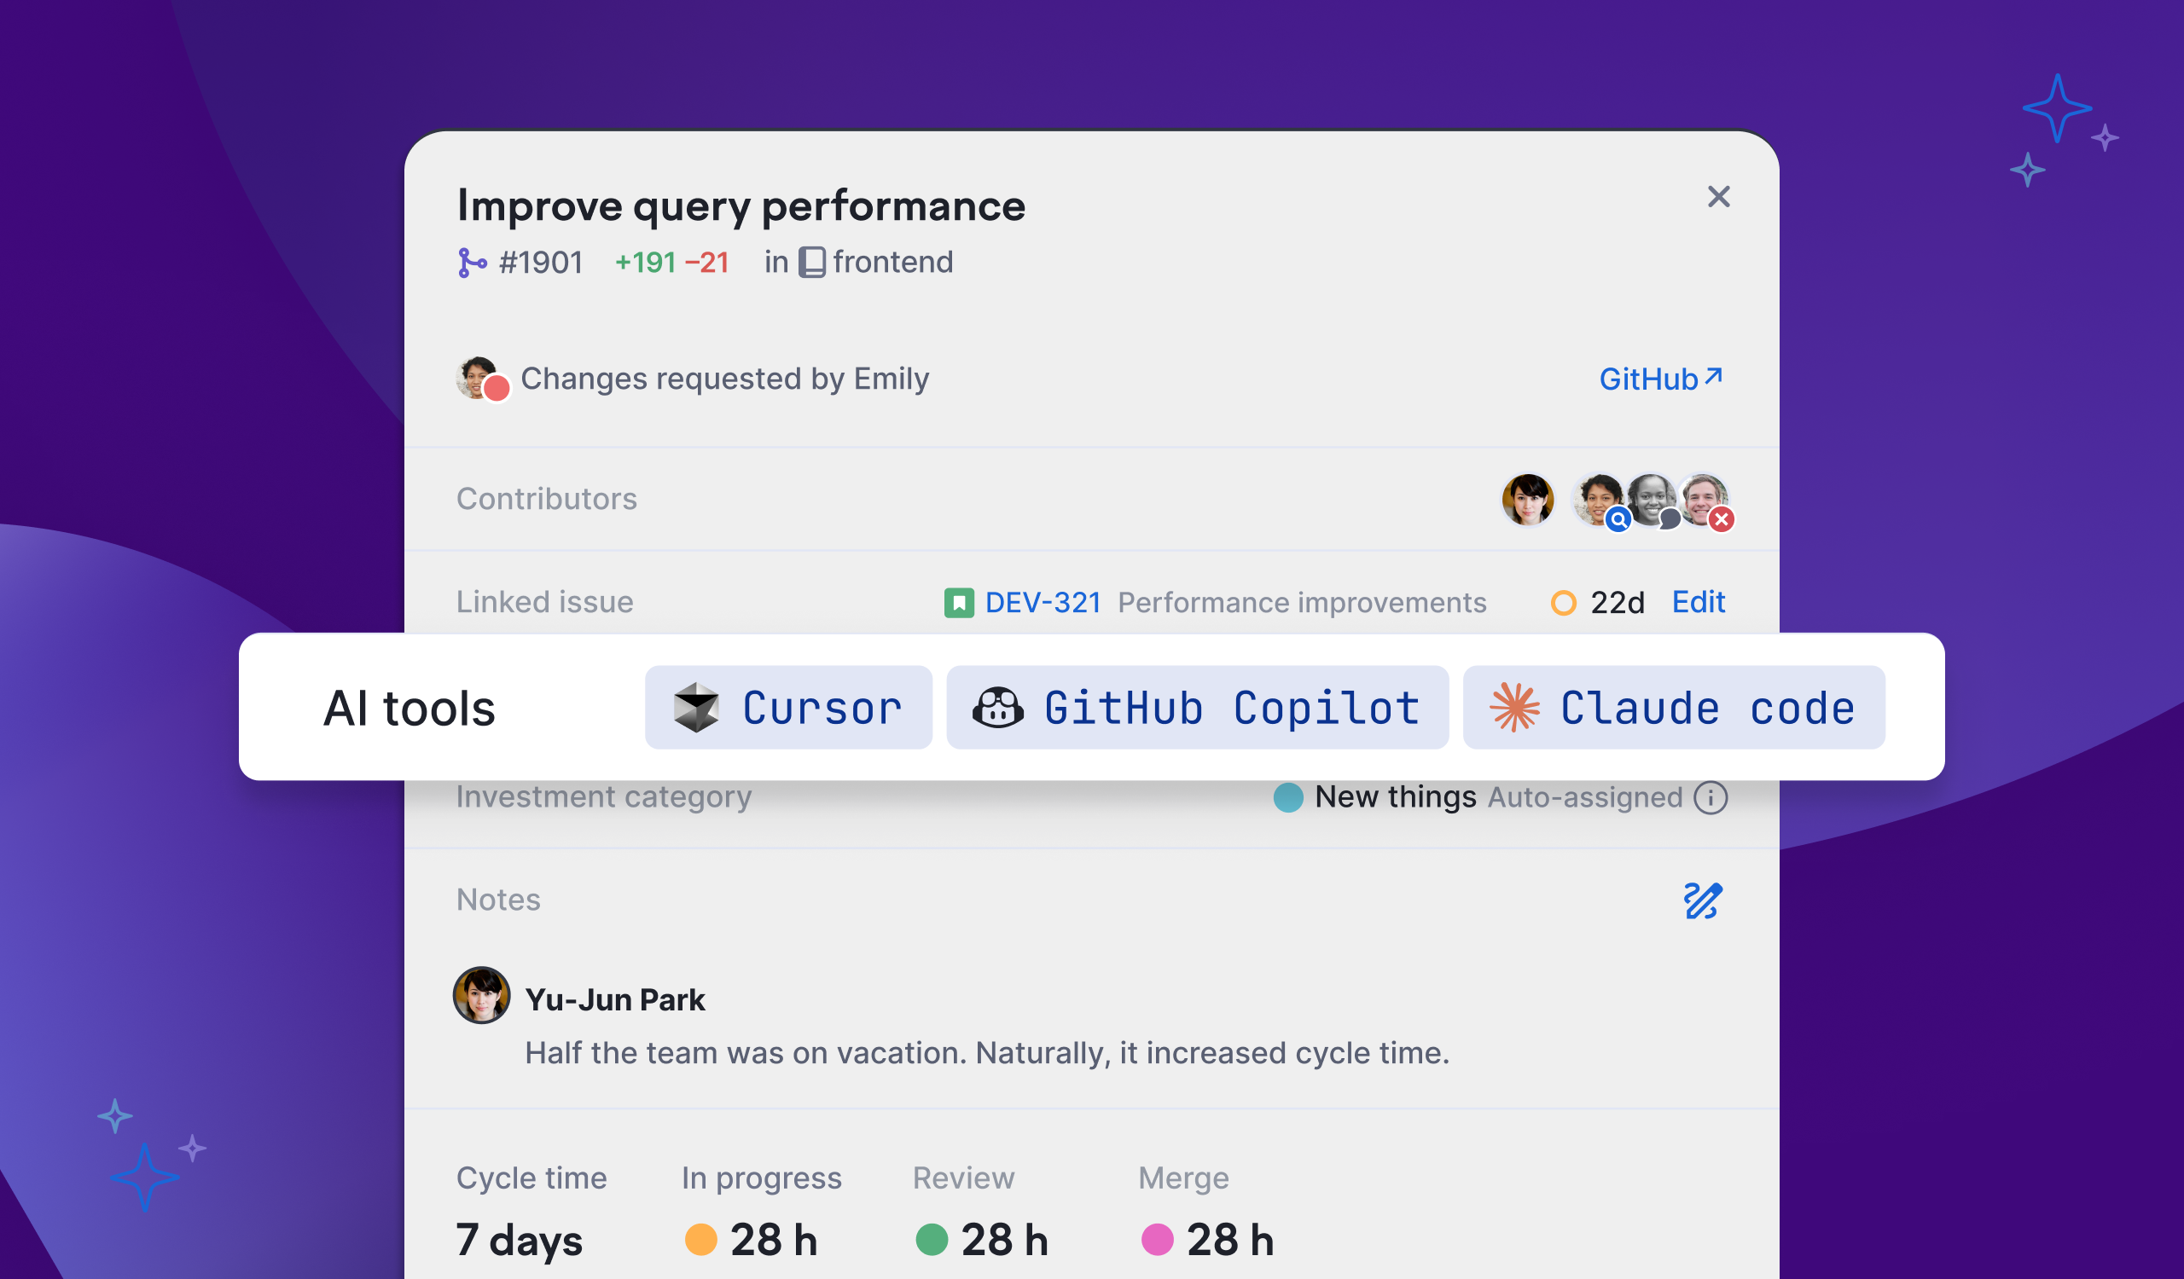Click the frontend repository icon

[x=812, y=263]
